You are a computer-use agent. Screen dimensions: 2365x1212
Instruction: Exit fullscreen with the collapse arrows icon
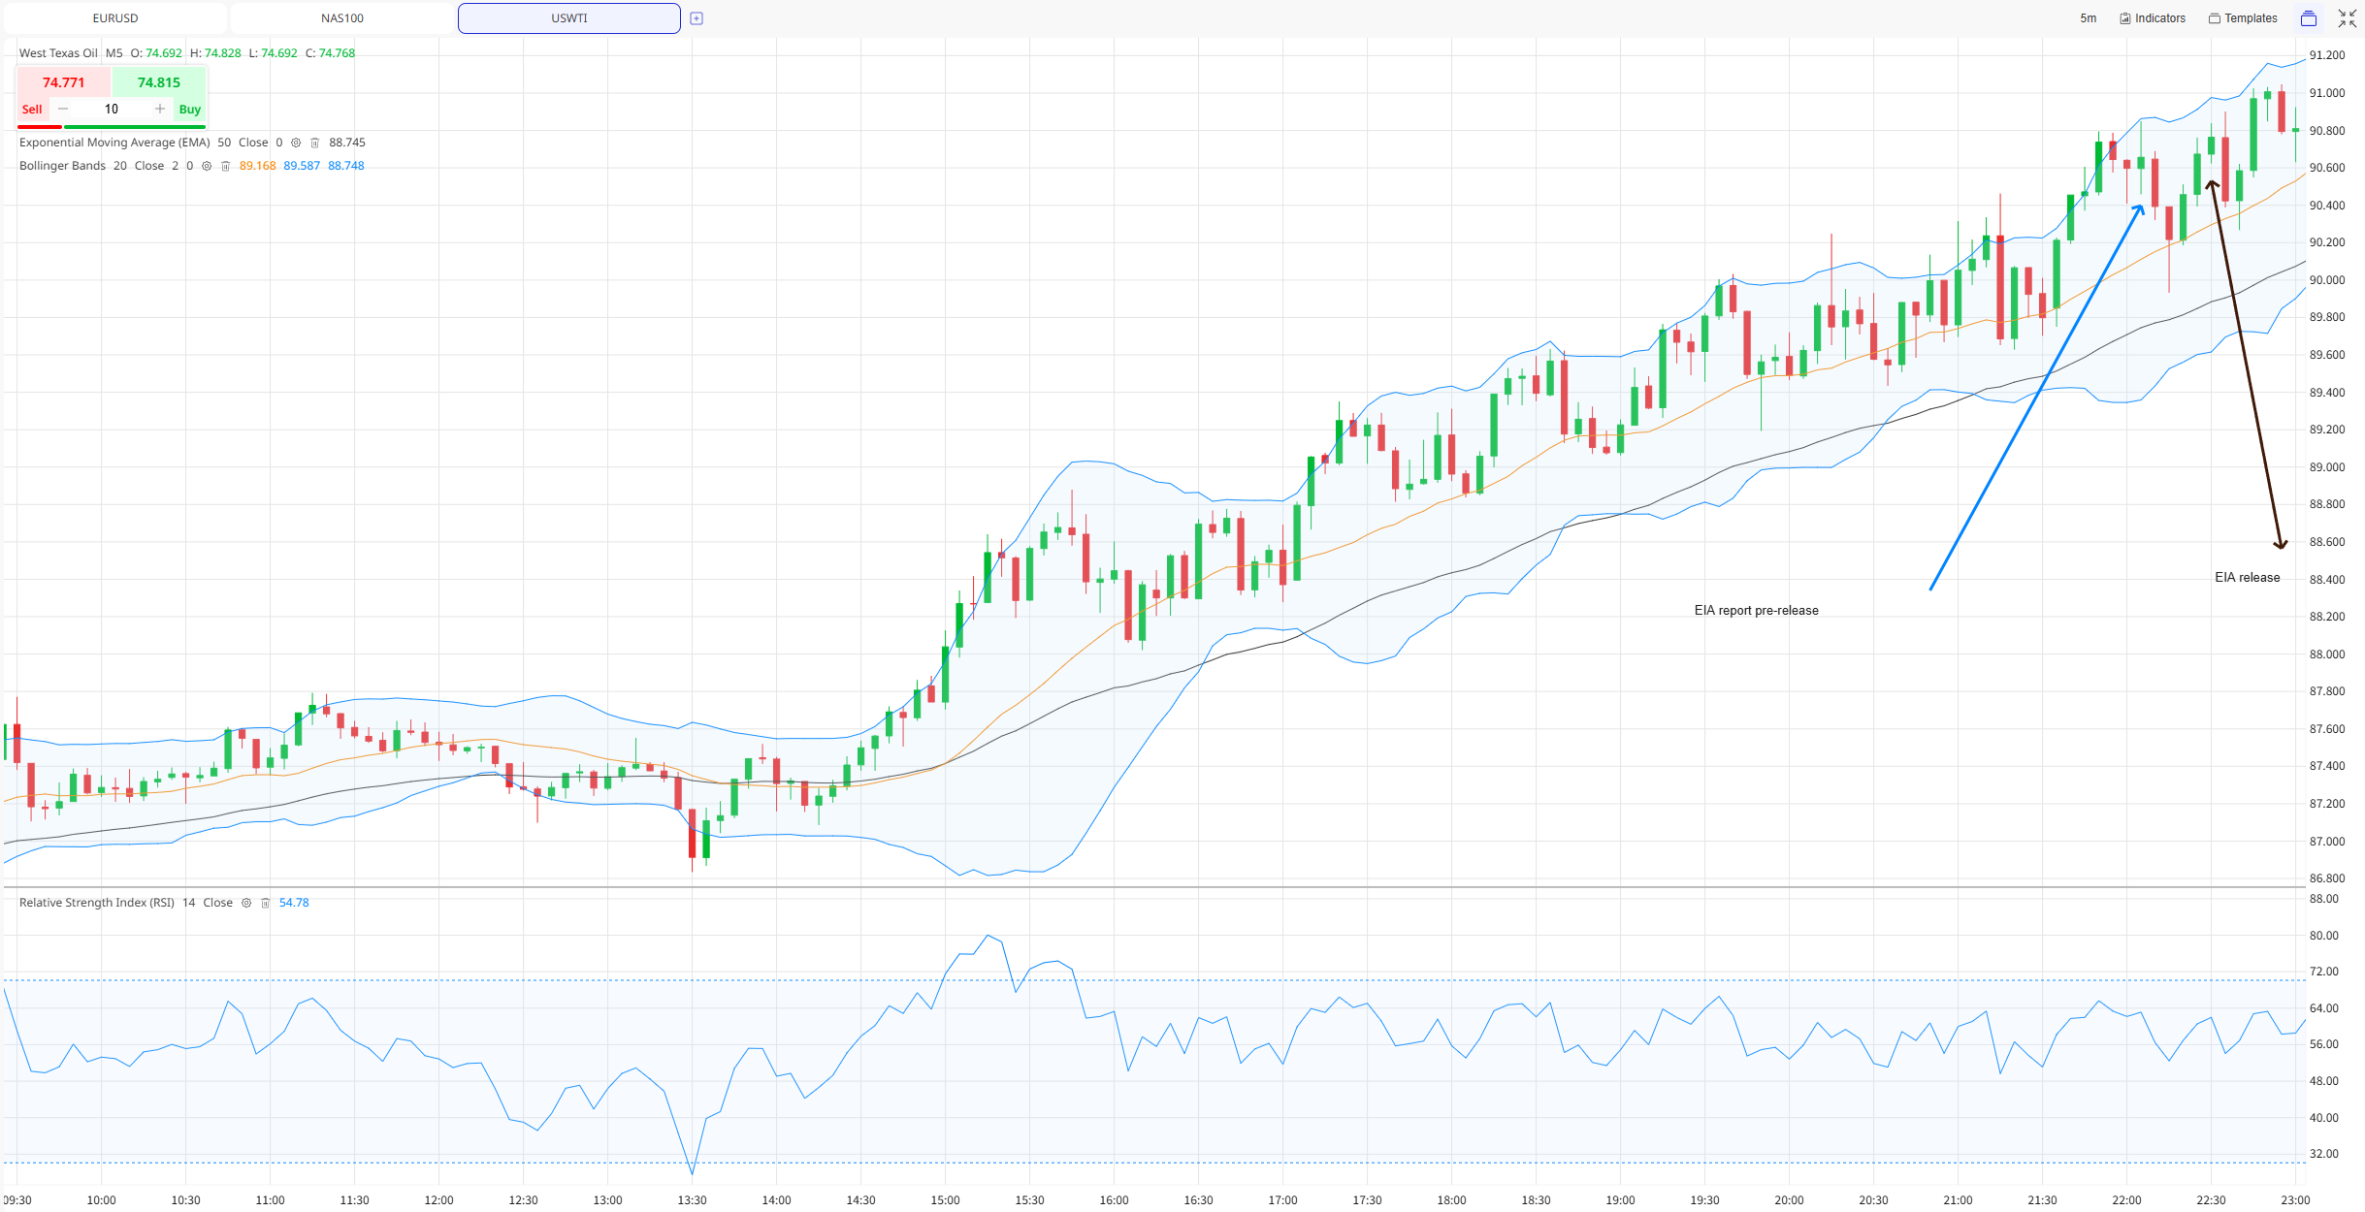[x=2348, y=18]
